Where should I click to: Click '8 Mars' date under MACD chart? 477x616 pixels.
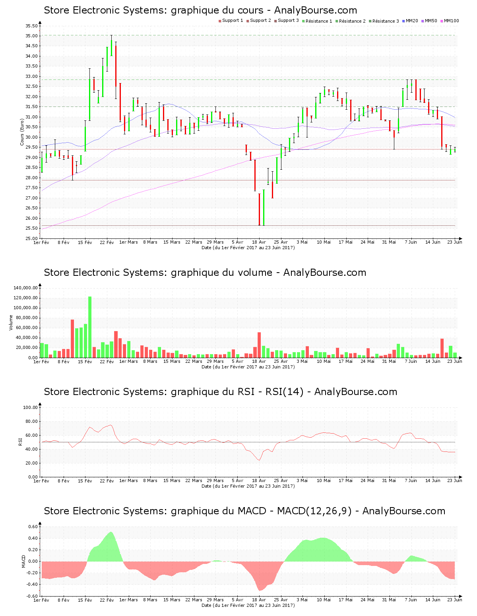point(150,600)
